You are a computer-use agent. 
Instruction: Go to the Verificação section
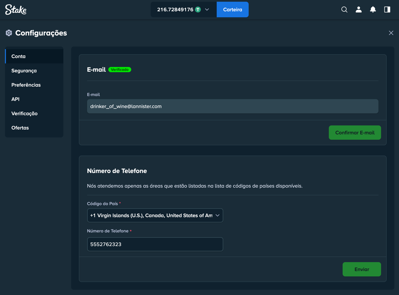pyautogui.click(x=24, y=113)
